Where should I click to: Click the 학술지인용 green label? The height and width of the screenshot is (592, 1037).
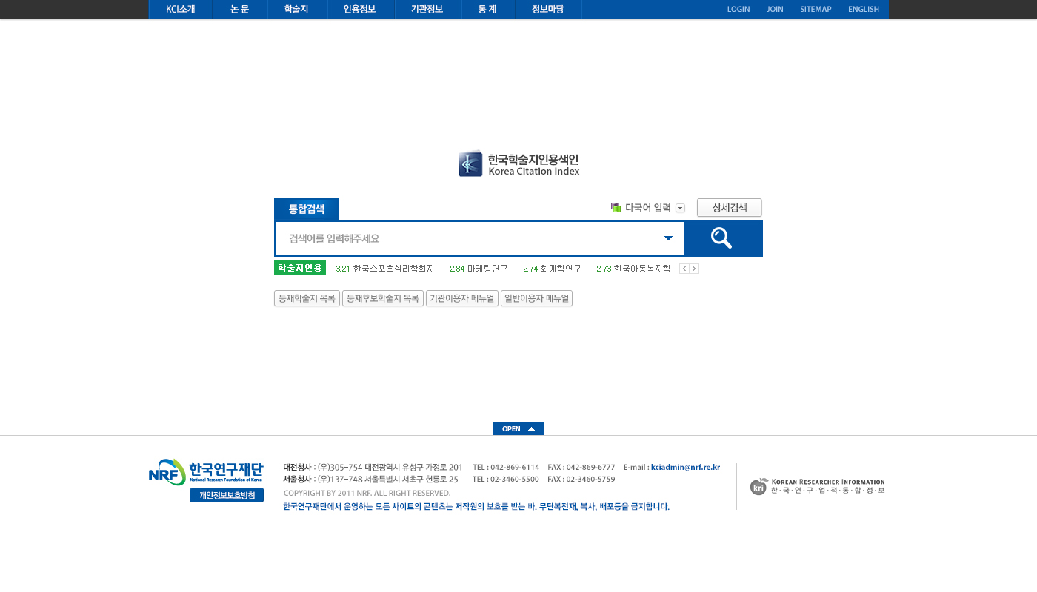pyautogui.click(x=300, y=268)
